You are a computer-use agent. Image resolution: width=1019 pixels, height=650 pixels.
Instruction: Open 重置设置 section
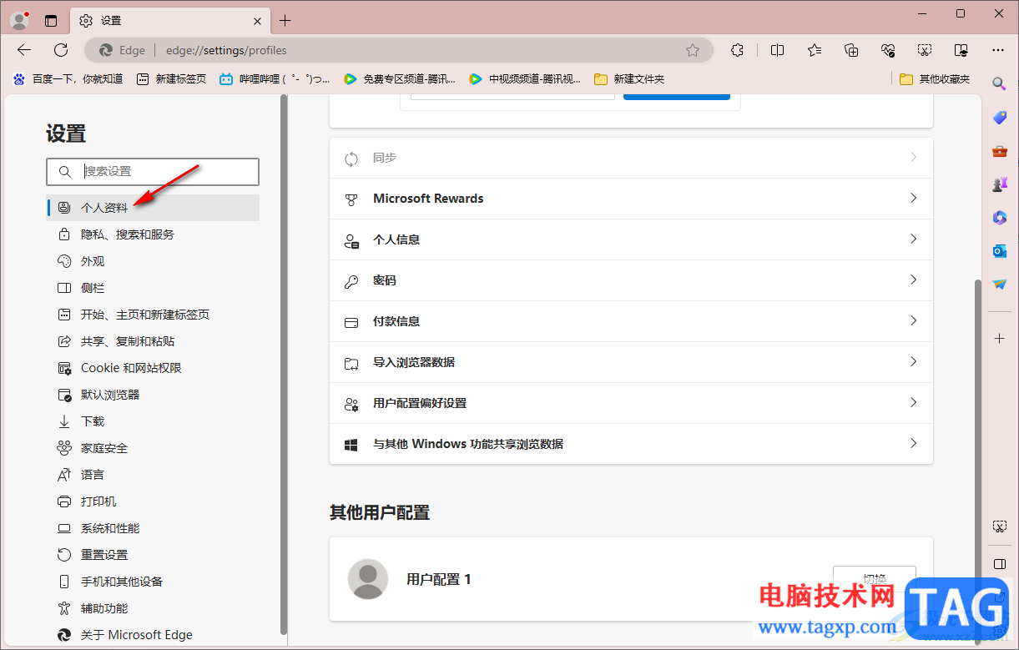click(153, 555)
